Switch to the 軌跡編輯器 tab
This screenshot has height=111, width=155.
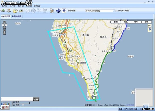click(17, 17)
